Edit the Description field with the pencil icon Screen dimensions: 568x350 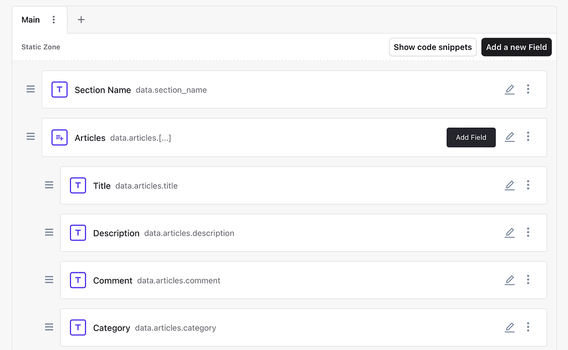click(510, 232)
